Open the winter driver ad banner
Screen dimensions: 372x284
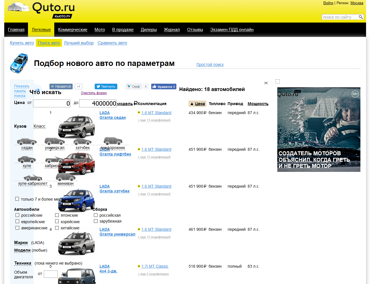pyautogui.click(x=319, y=130)
